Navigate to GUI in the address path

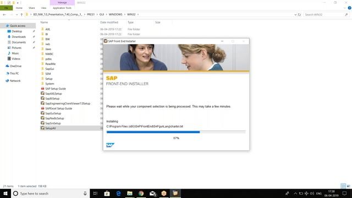point(102,14)
